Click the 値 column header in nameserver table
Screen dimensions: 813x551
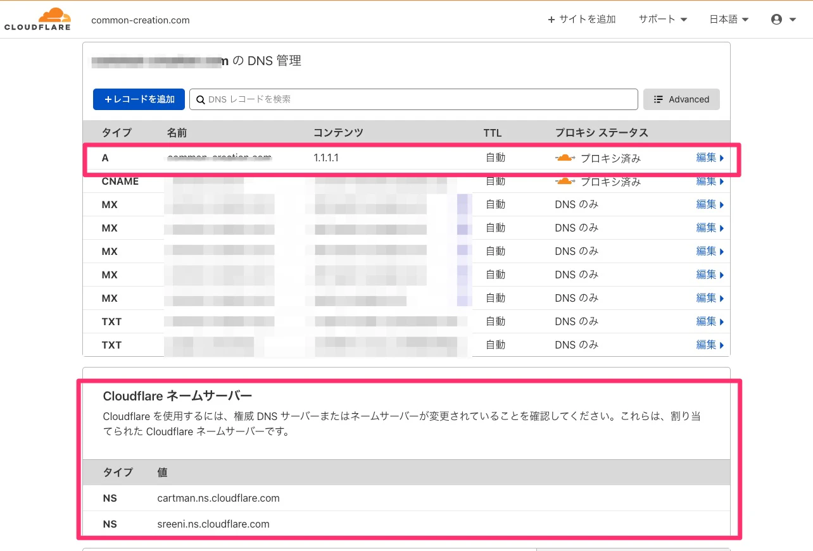click(x=162, y=473)
